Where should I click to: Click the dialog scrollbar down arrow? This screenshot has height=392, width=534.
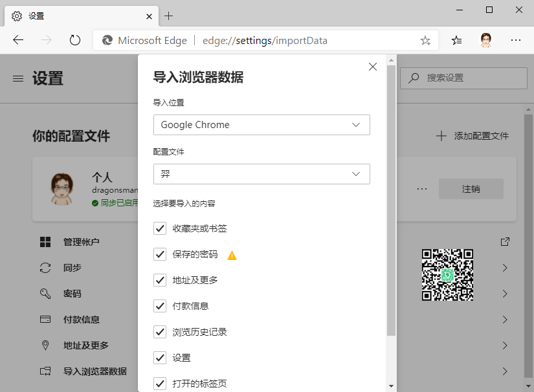coord(391,386)
